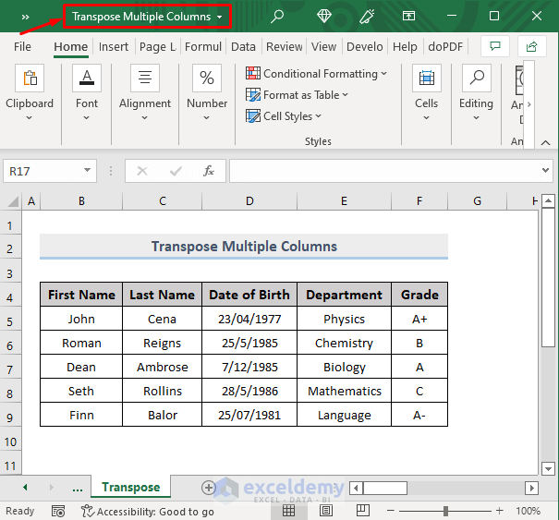Add a new sheet with plus icon
Viewport: 559px width, 520px height.
pyautogui.click(x=209, y=488)
